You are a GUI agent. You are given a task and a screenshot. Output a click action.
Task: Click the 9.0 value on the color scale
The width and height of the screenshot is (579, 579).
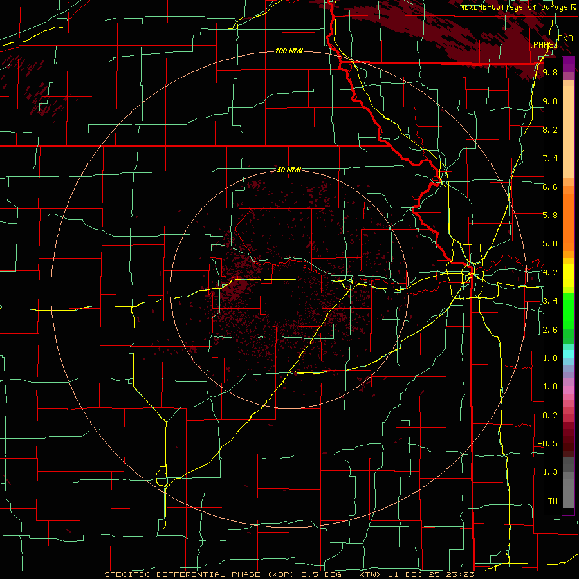click(550, 101)
